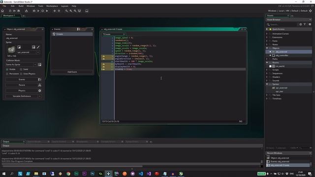Screen dimensions: 315x177
Task: Collapse the Sprites folder
Action: coord(267,84)
